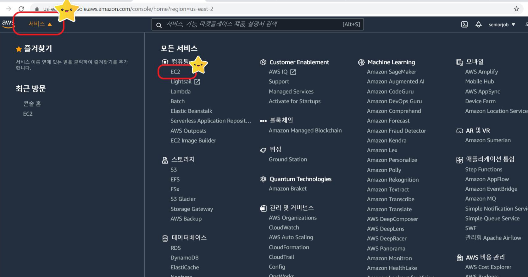This screenshot has width=528, height=277.
Task: Click the 모바일 category icon
Action: pyautogui.click(x=459, y=62)
